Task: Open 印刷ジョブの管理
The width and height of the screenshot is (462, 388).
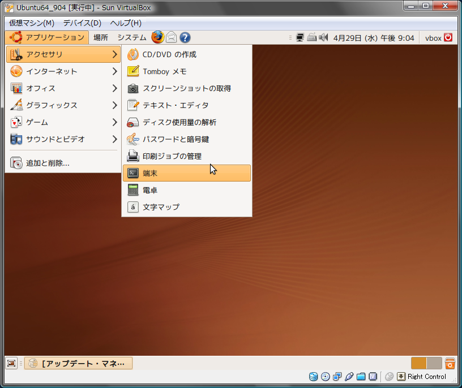Action: (187, 156)
